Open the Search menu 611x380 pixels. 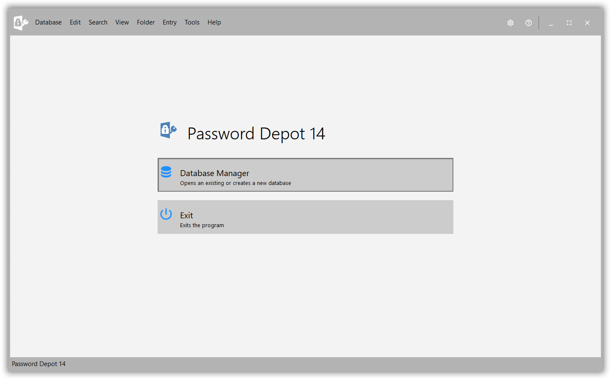pos(98,22)
